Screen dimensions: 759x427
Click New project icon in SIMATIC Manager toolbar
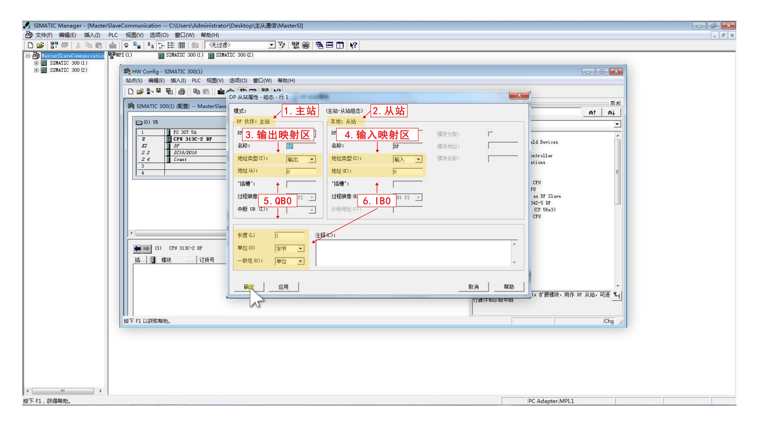(x=30, y=45)
